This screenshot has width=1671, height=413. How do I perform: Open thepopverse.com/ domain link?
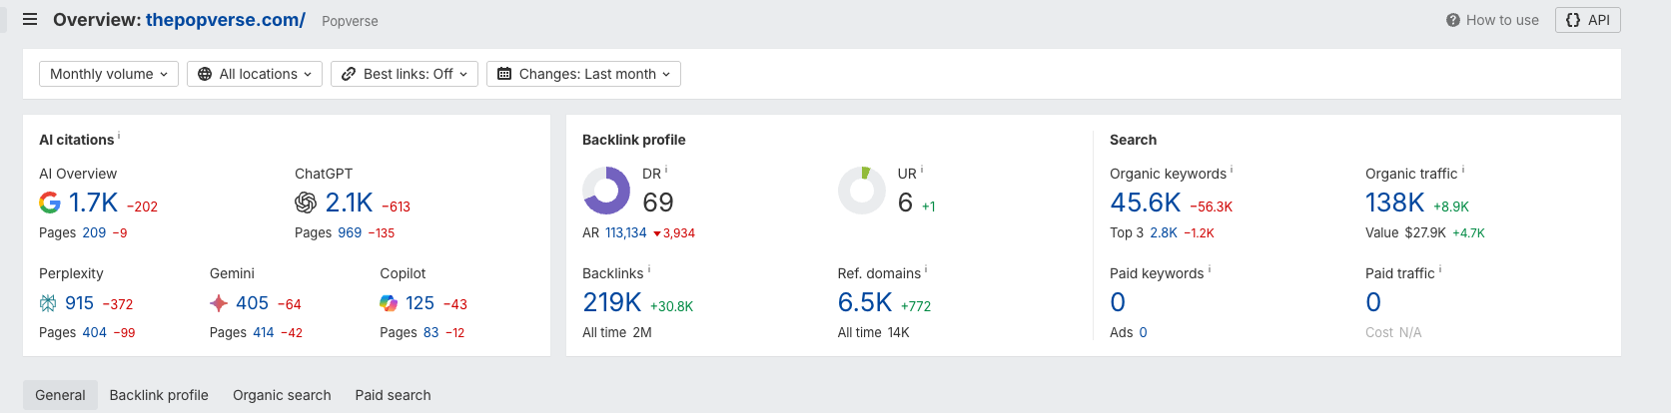(226, 20)
